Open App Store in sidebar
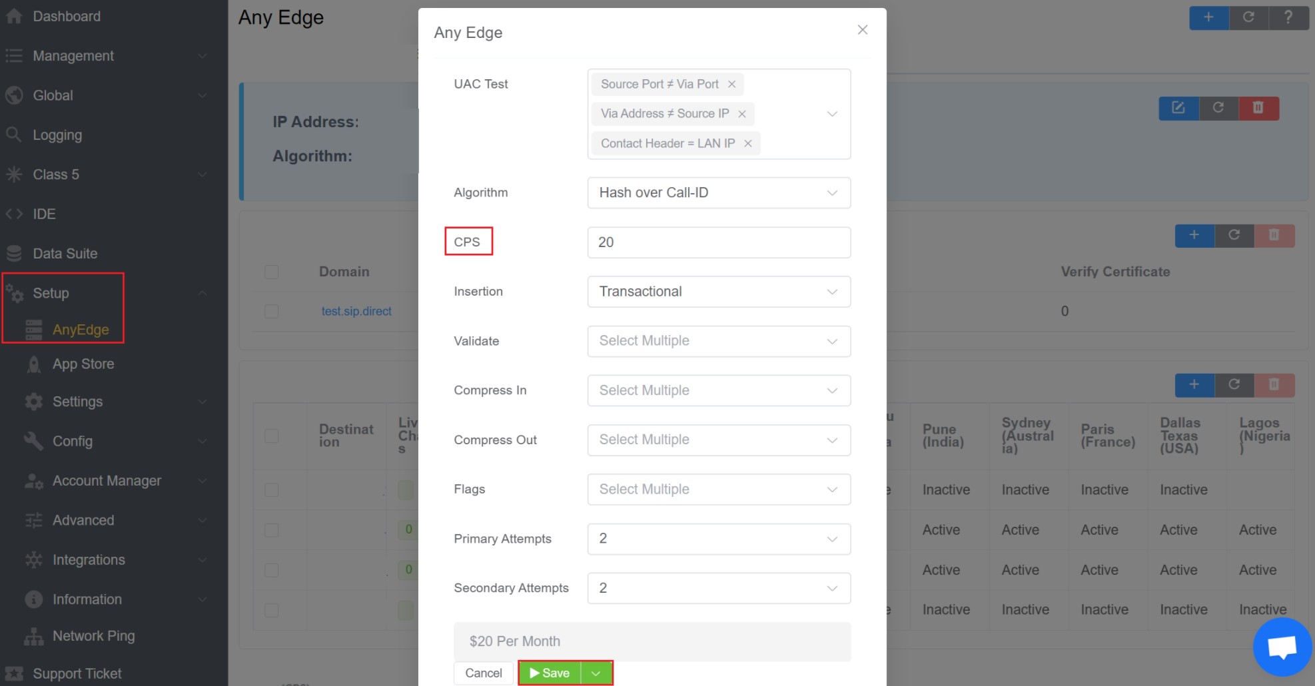 pyautogui.click(x=83, y=364)
